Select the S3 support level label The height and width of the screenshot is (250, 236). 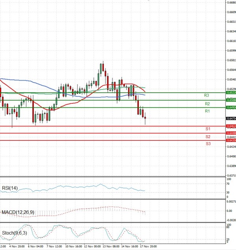208,144
